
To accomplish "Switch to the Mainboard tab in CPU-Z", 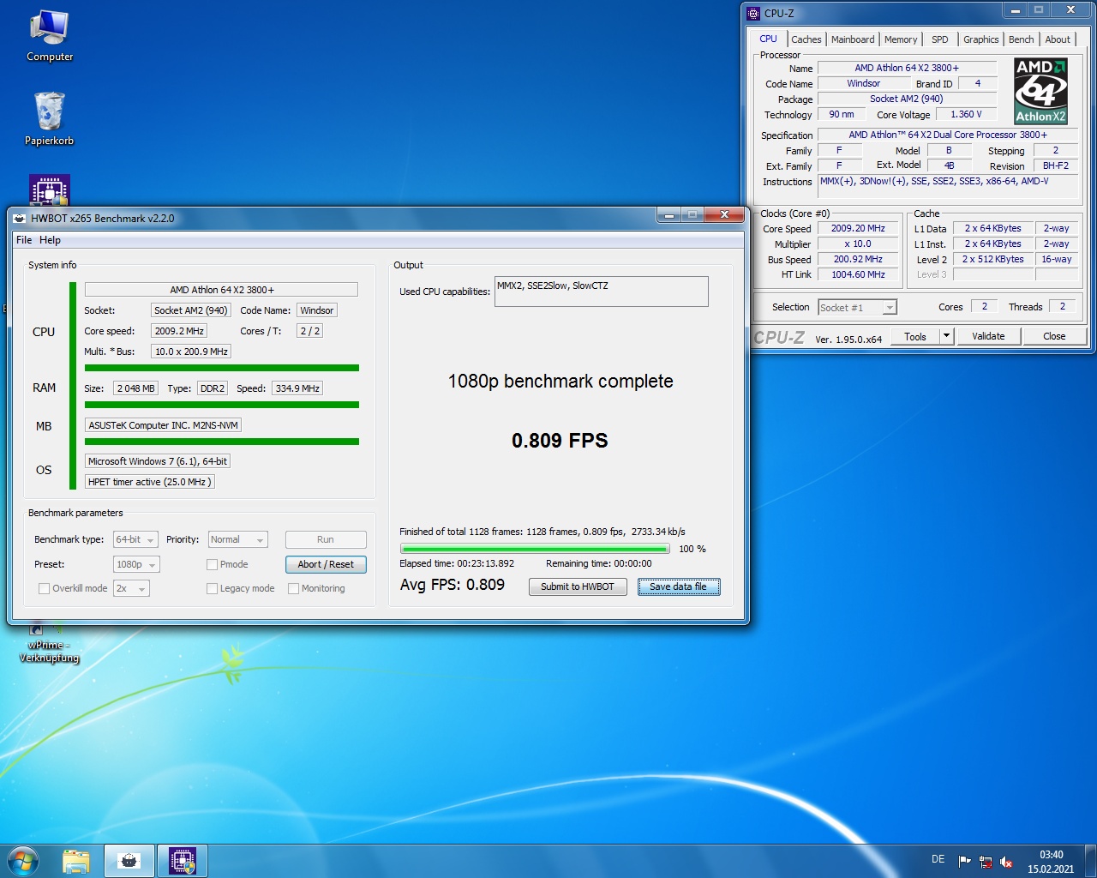I will [853, 39].
